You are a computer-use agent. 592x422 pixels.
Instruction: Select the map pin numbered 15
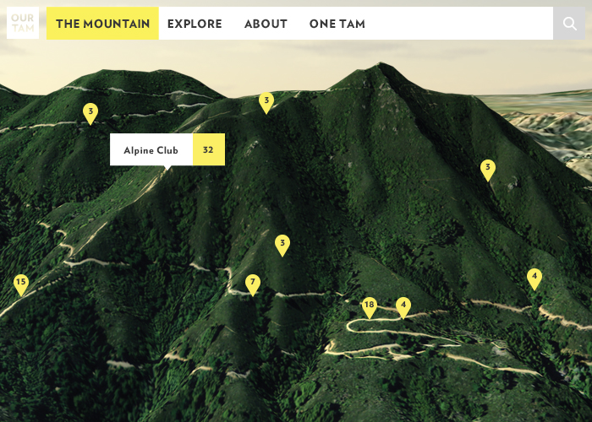[x=21, y=284]
